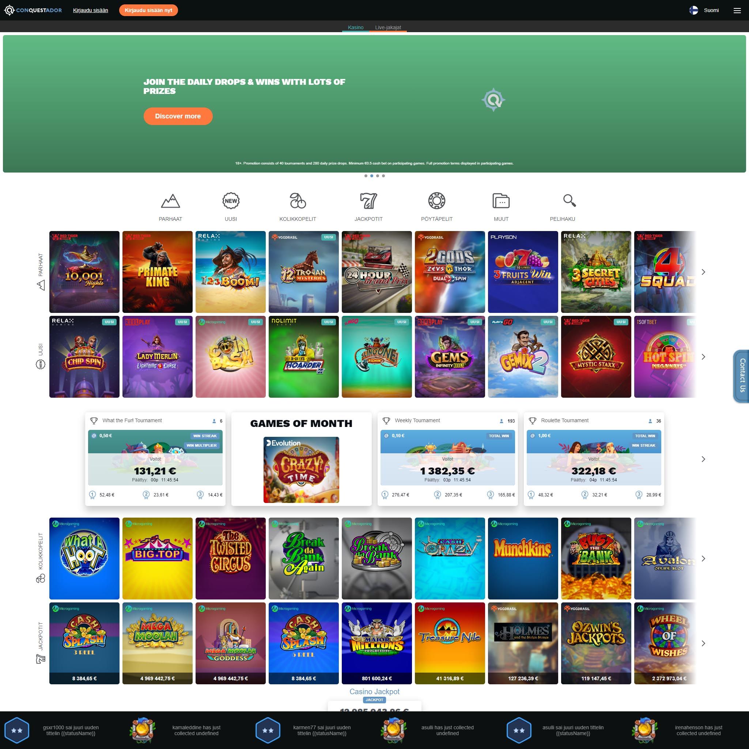The image size is (749, 749).
Task: Click the Discover more button
Action: coord(178,116)
